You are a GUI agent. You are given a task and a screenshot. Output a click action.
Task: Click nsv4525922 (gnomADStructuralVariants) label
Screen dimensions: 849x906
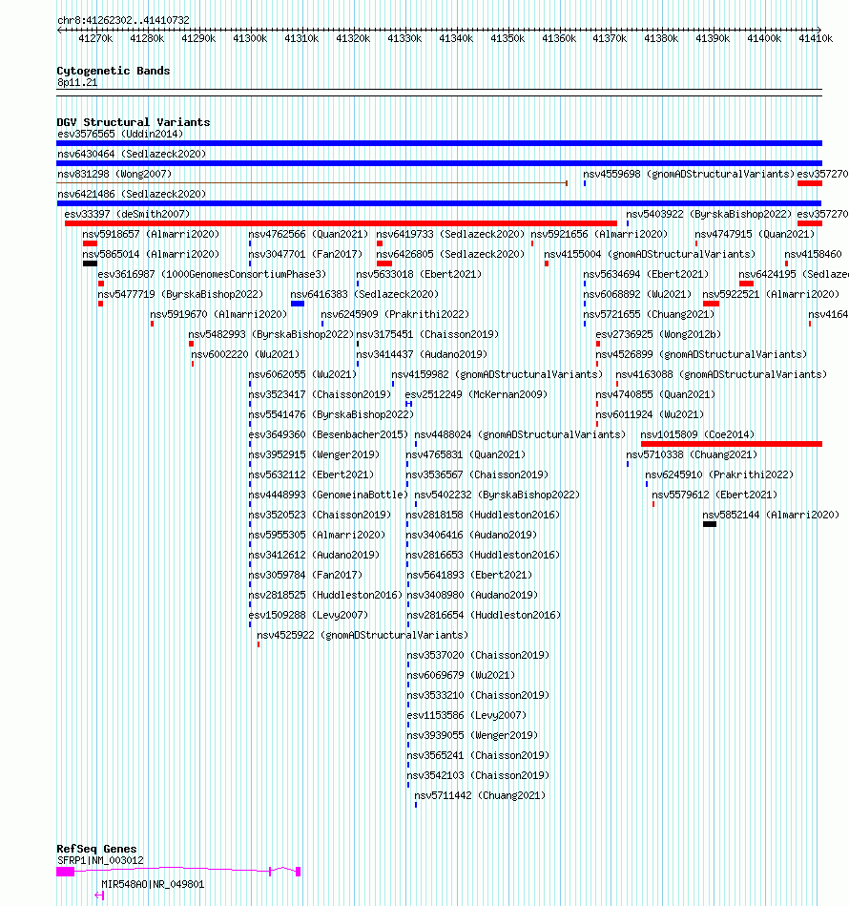coord(362,636)
